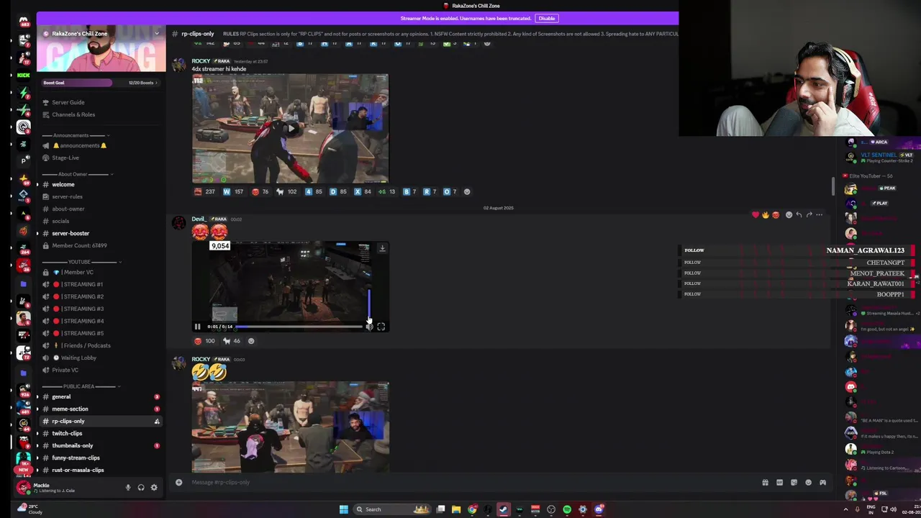This screenshot has width=921, height=518.
Task: Open the socials channel
Action: pyautogui.click(x=60, y=221)
